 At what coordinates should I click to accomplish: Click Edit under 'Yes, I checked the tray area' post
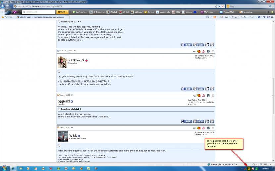(x=186, y=121)
